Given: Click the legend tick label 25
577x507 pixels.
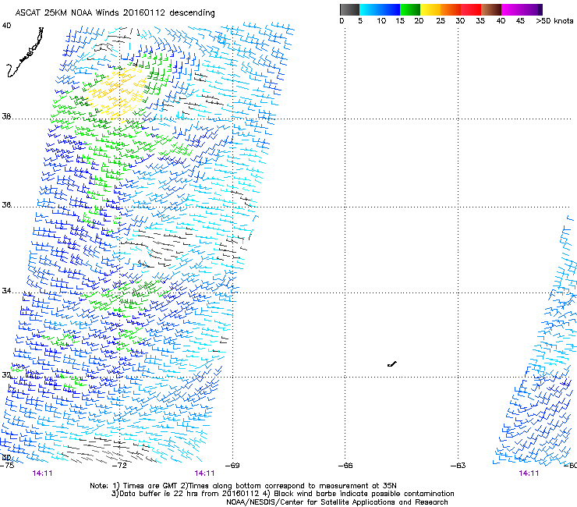Looking at the screenshot, I should coord(441,21).
